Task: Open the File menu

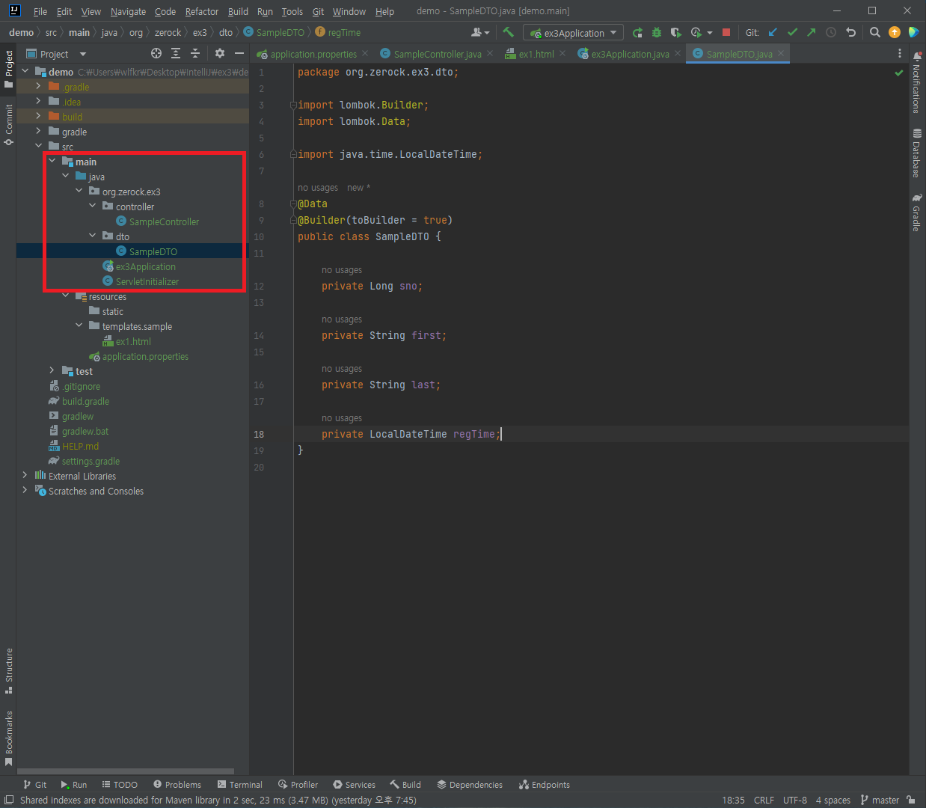Action: point(40,11)
